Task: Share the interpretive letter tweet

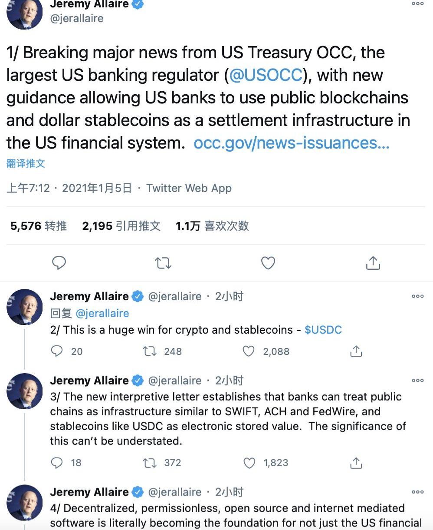Action: (356, 463)
